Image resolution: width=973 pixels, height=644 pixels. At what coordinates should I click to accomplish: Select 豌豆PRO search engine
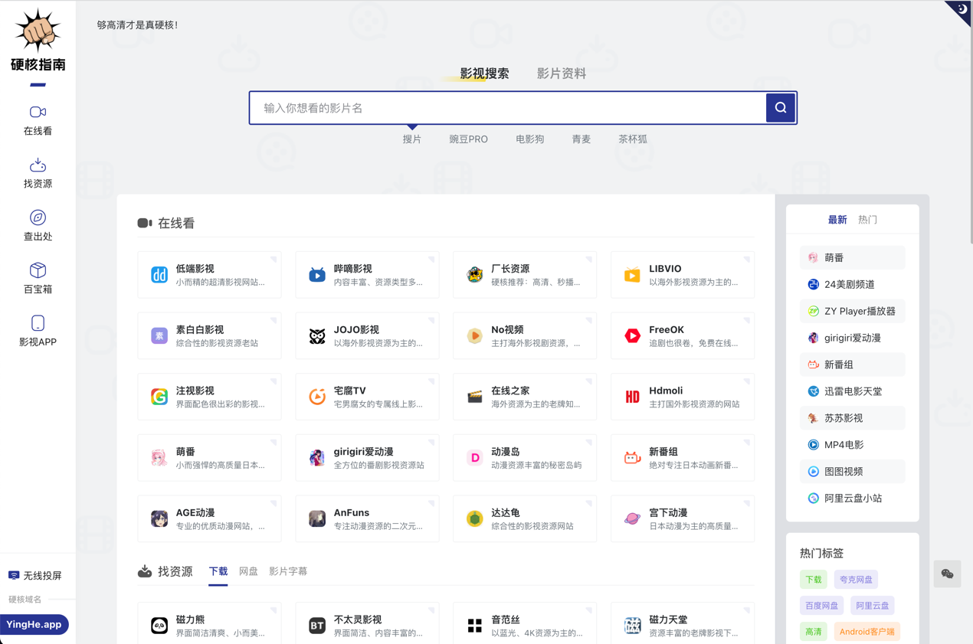point(468,139)
